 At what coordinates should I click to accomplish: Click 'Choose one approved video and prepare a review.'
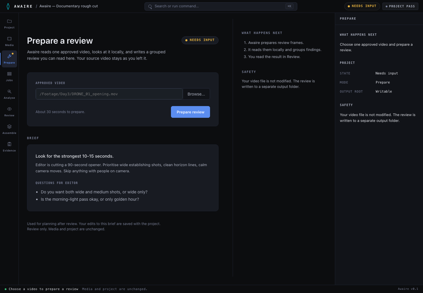click(376, 47)
